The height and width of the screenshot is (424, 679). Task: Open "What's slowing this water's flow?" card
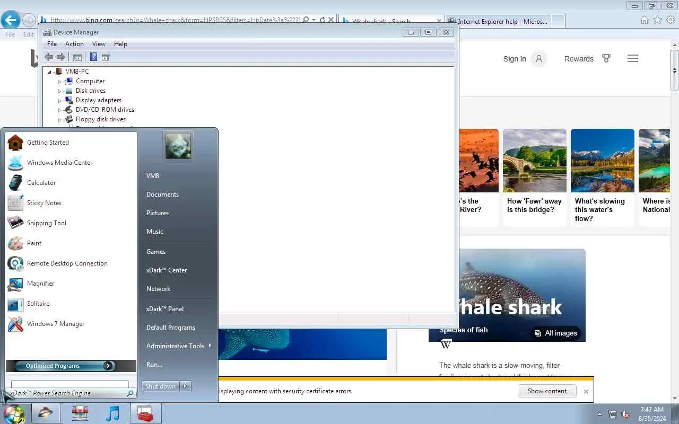coord(602,178)
